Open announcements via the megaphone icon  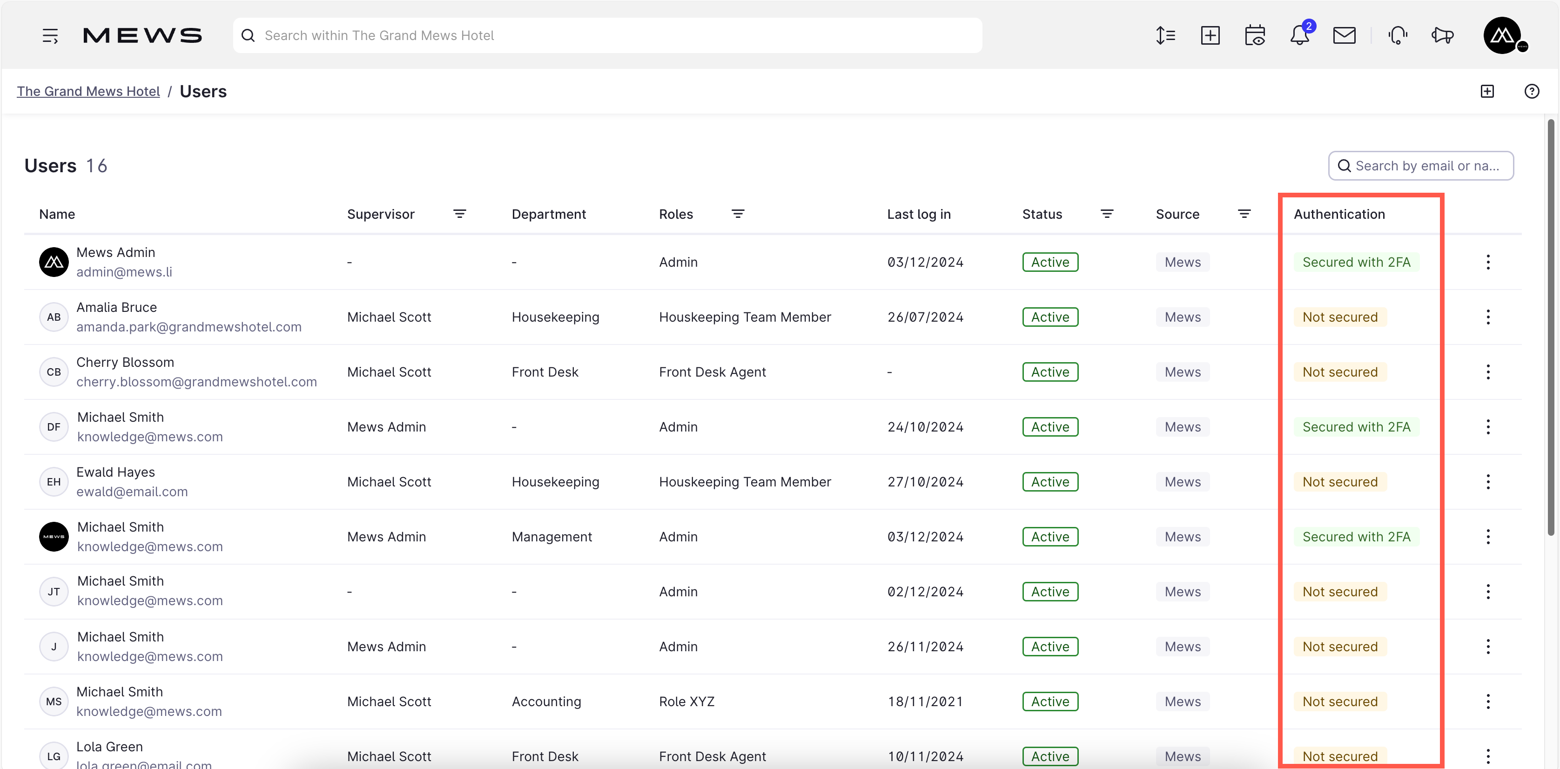click(1443, 35)
